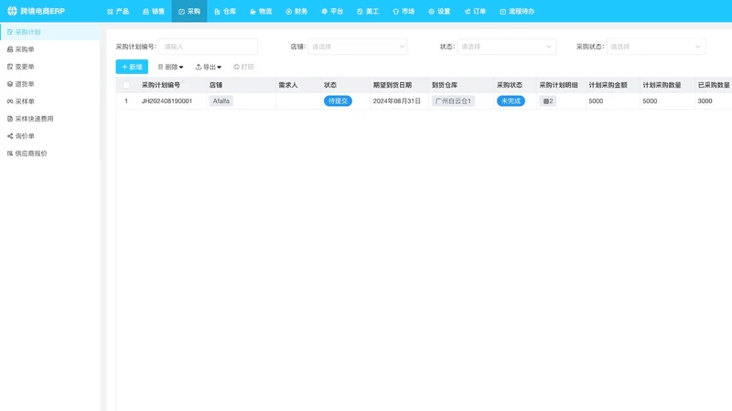Image resolution: width=732 pixels, height=411 pixels.
Task: Click the 新增 button
Action: pos(132,67)
